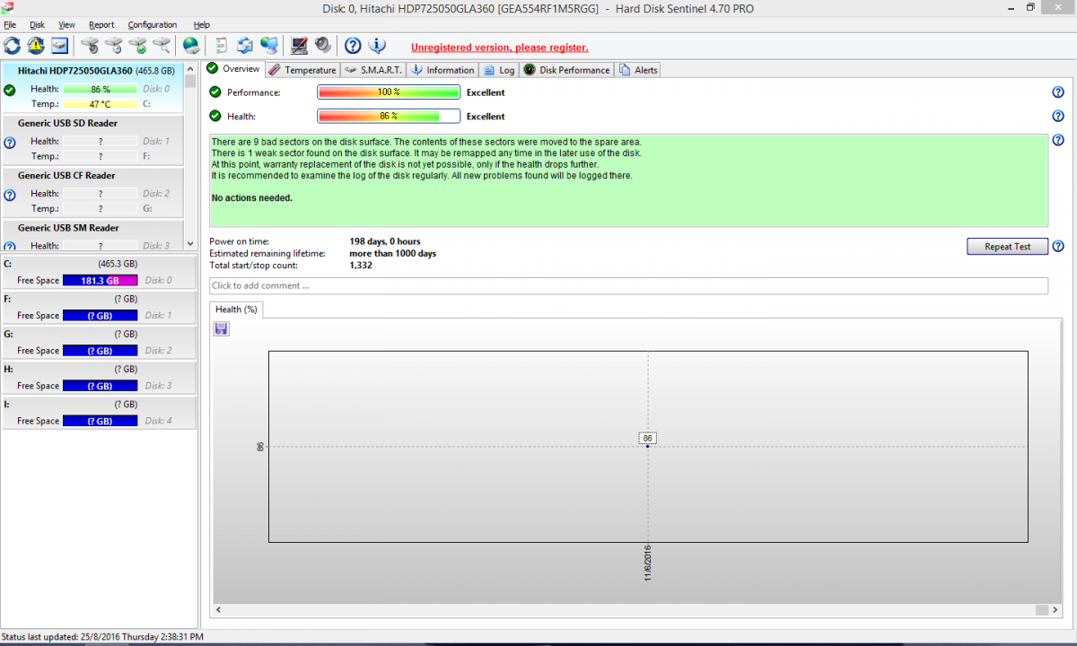The height and width of the screenshot is (646, 1077).
Task: Click the disk list scrollbar up arrow
Action: pos(189,67)
